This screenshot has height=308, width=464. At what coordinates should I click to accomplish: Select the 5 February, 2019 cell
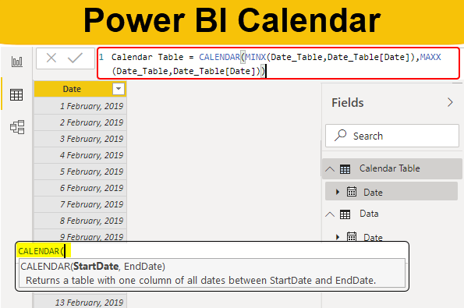[x=80, y=172]
